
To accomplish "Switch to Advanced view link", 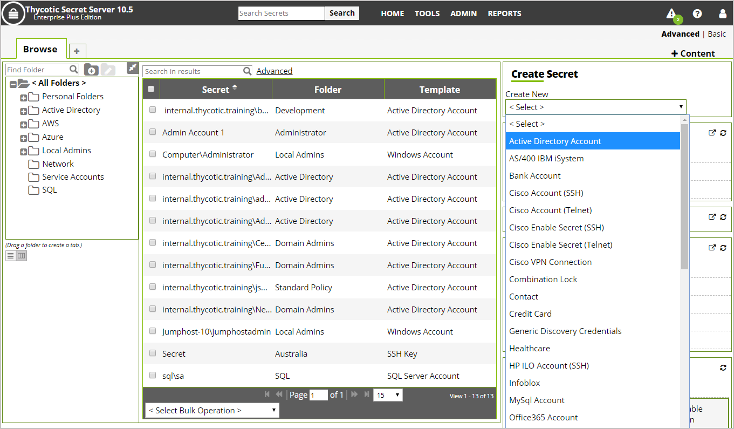I will (680, 33).
